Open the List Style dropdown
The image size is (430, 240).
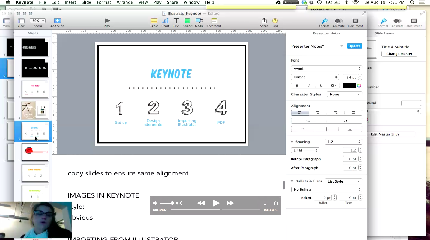click(343, 181)
